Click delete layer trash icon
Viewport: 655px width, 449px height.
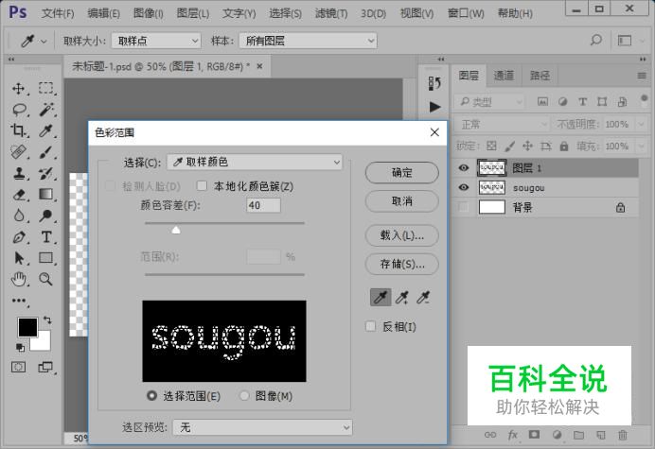[623, 435]
